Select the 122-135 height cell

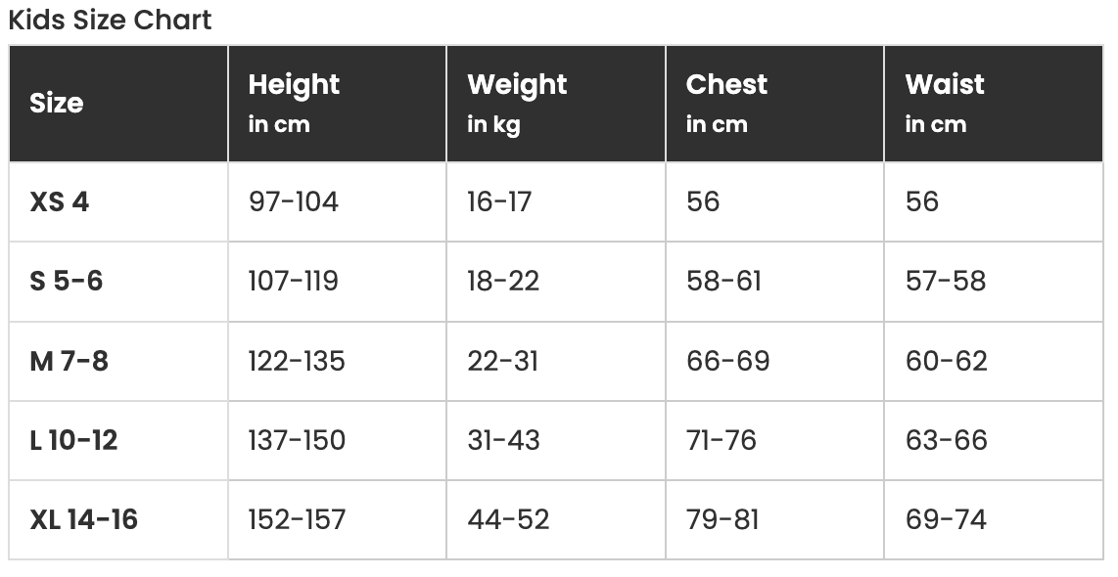point(297,361)
